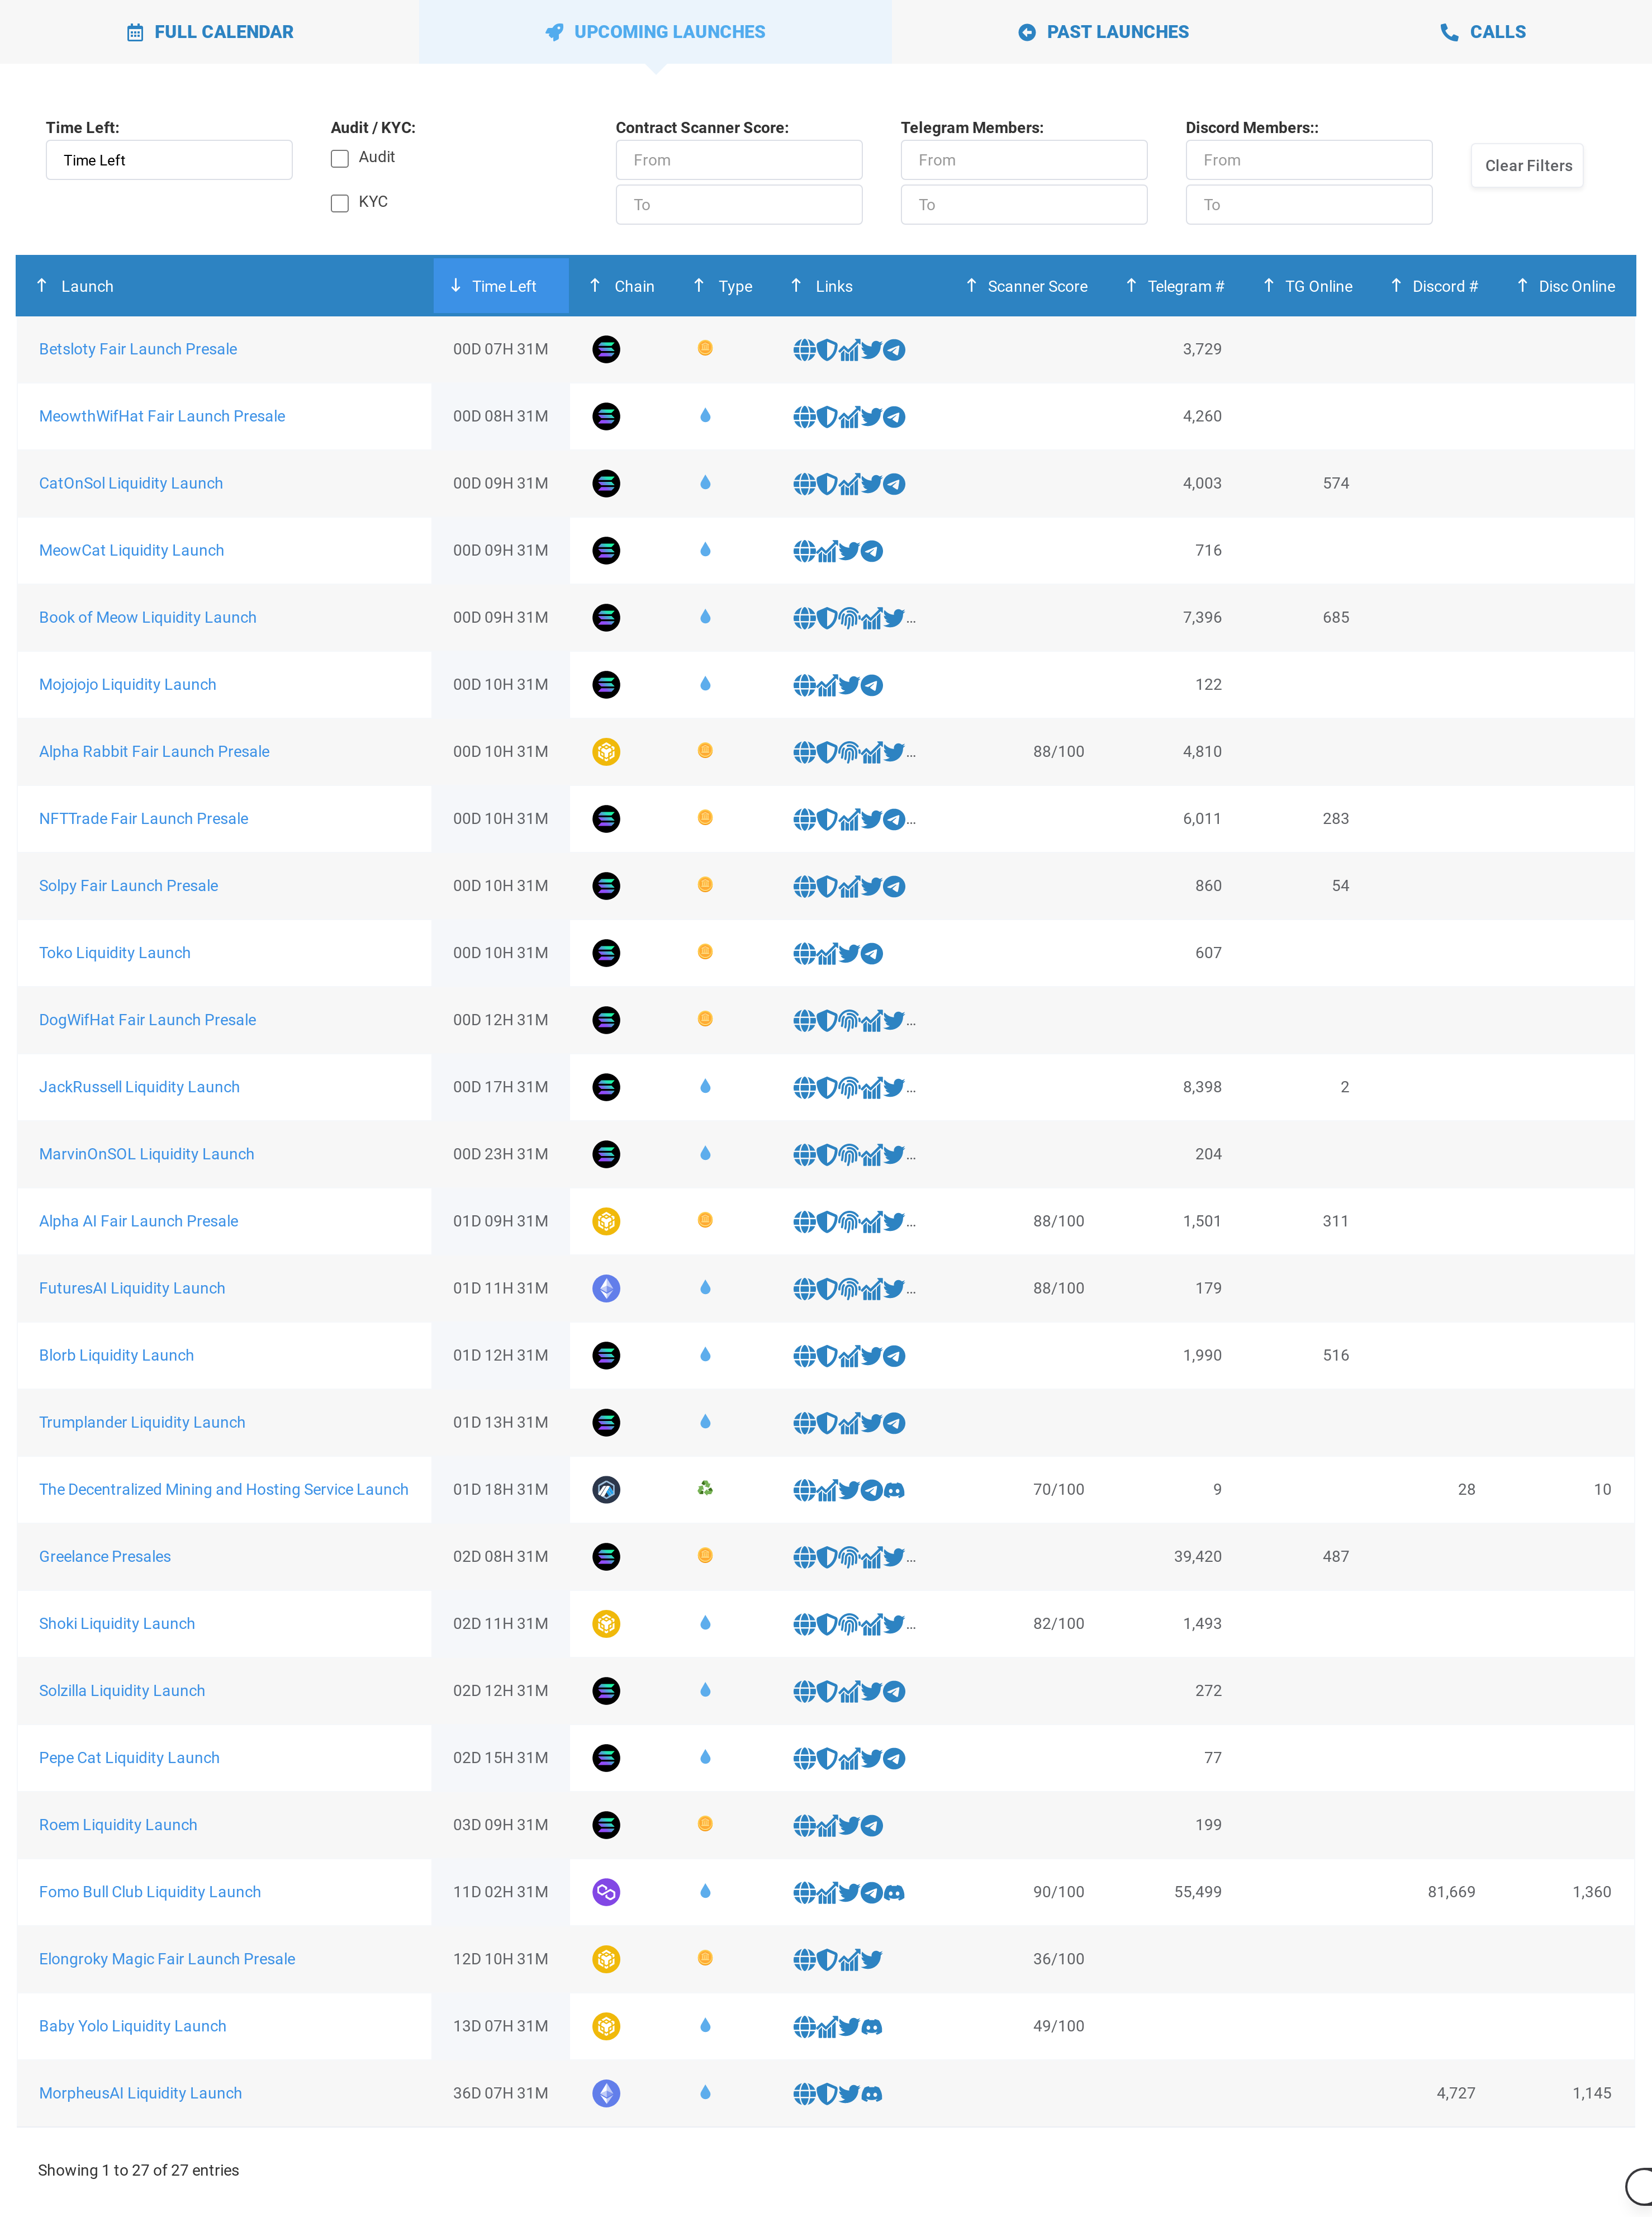
Task: Switch to Past Launches tab
Action: (1103, 32)
